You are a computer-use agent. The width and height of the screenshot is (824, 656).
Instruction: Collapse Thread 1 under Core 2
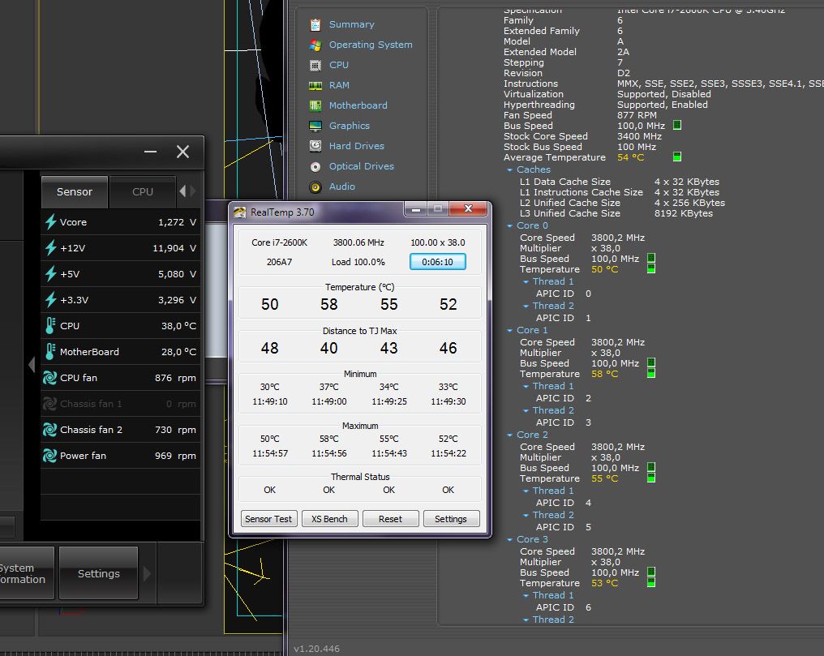(x=526, y=491)
